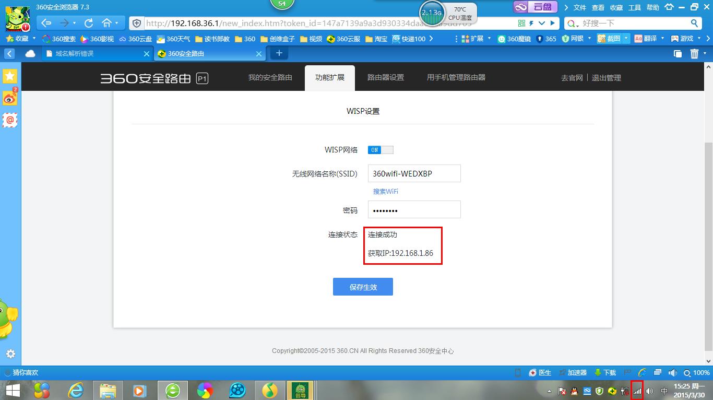Screen dimensions: 713x400
Task: Open the 网银 extension dropdown
Action: point(590,39)
